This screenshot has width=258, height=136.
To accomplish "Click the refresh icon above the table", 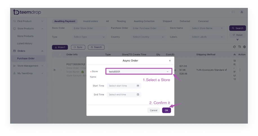I will click(234, 47).
